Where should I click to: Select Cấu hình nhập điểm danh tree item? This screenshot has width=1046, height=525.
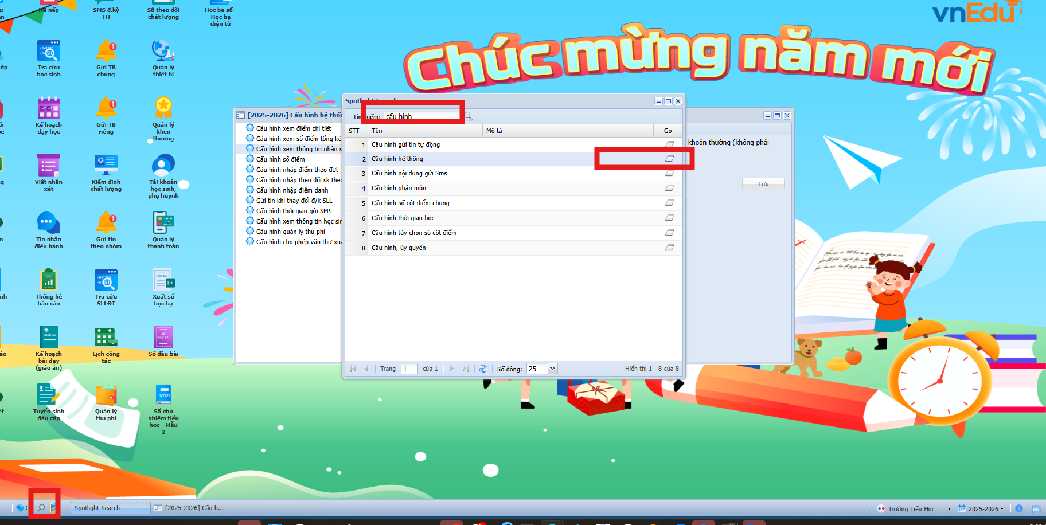tap(292, 190)
